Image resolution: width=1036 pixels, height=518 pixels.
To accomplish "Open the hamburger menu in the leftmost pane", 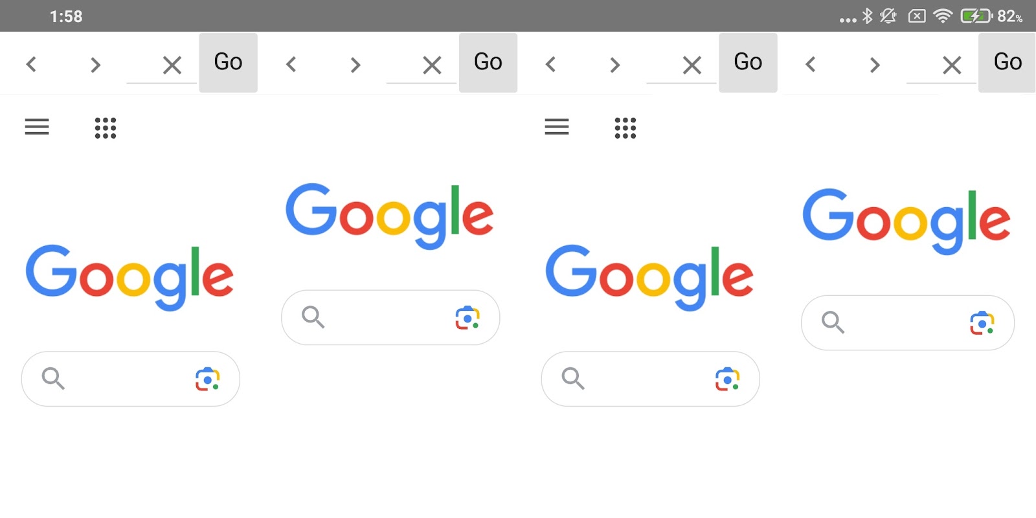I will (37, 127).
